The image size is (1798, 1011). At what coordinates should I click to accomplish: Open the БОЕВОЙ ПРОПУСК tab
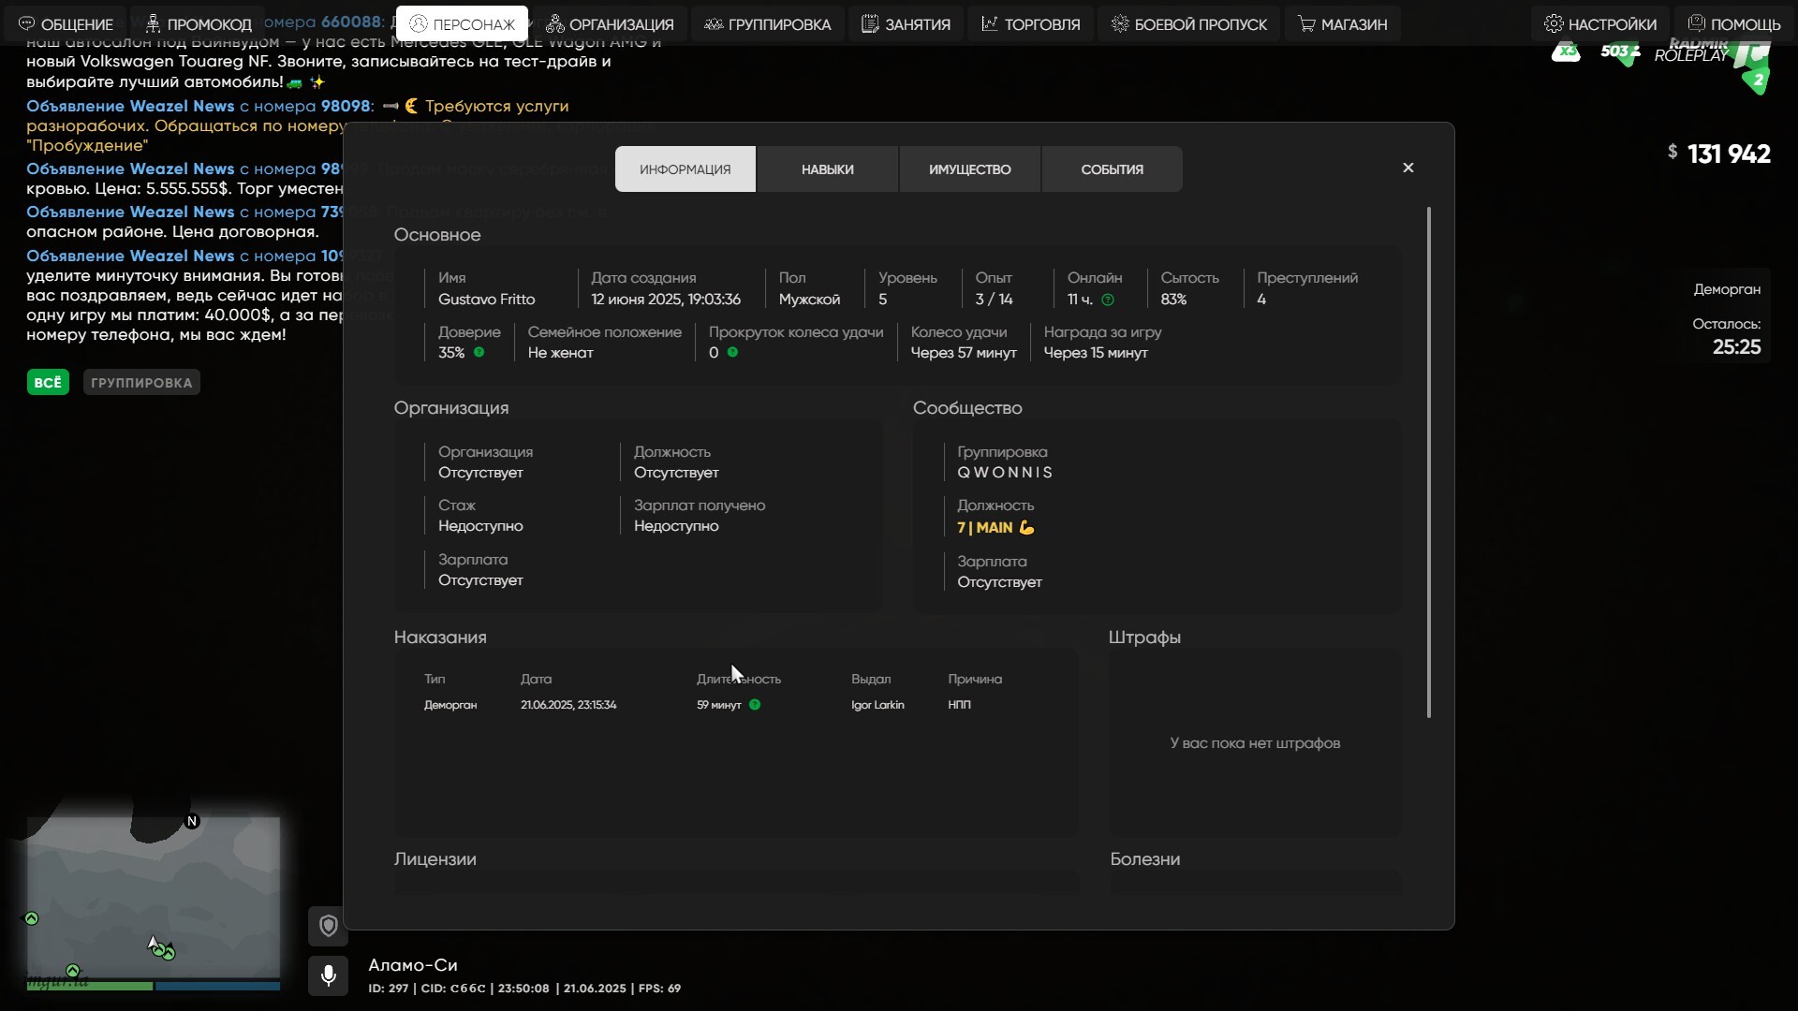point(1189,23)
